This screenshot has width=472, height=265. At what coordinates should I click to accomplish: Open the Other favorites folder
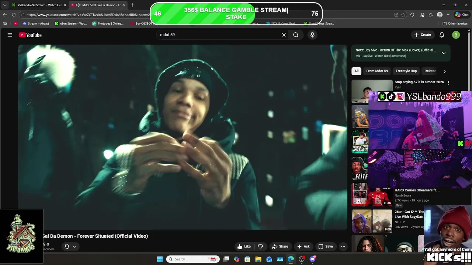455,24
